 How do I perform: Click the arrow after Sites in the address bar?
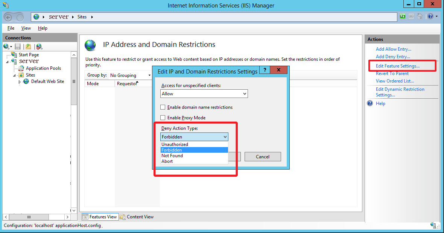click(92, 17)
